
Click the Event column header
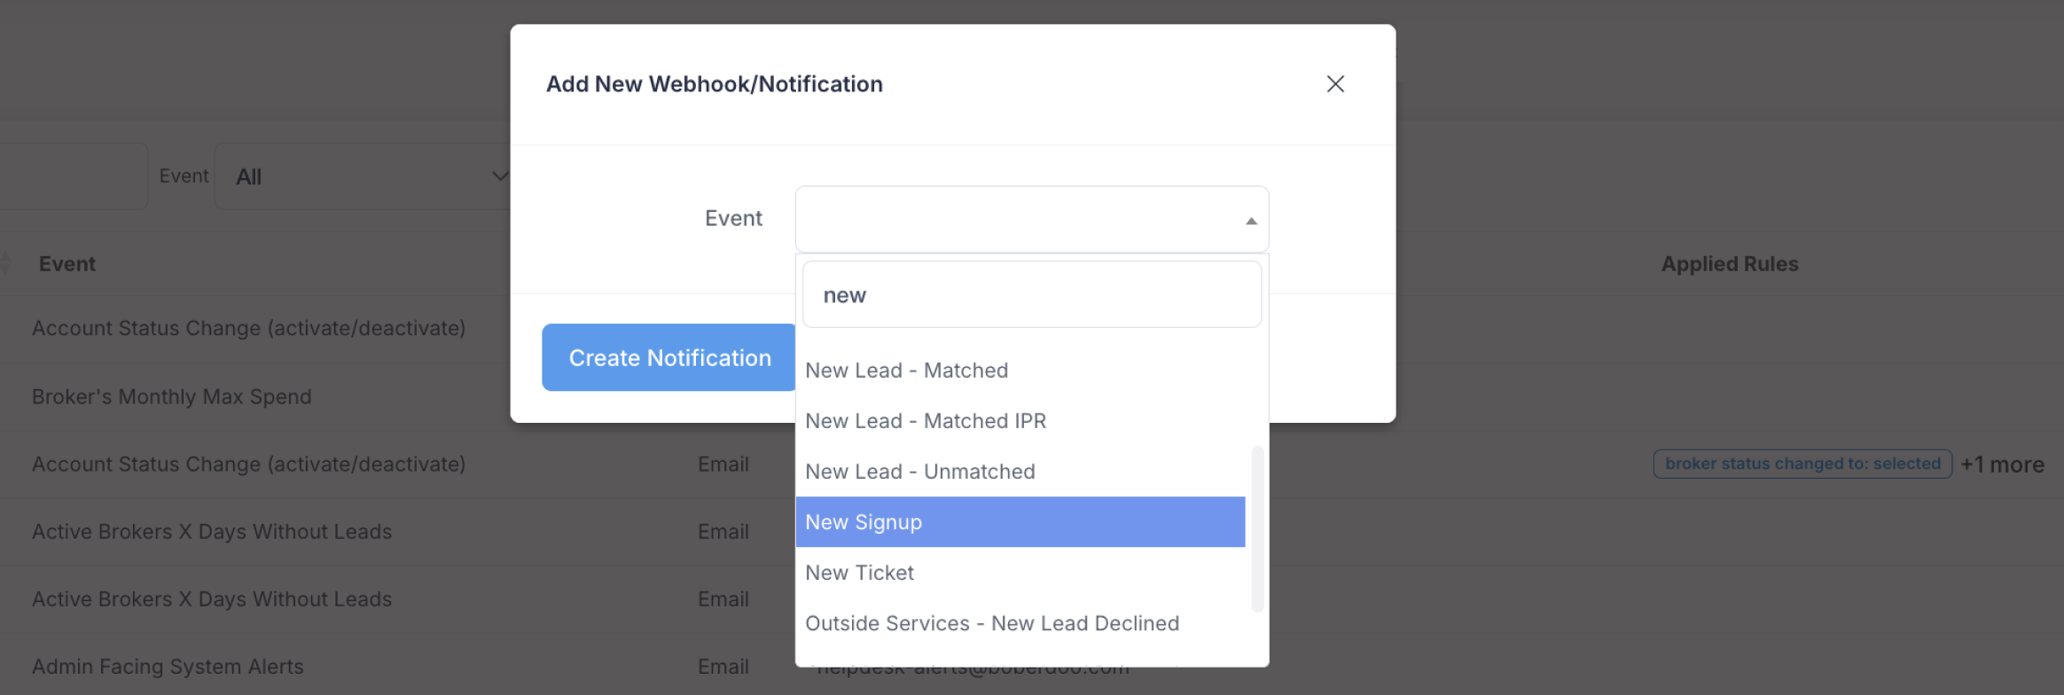(x=67, y=264)
